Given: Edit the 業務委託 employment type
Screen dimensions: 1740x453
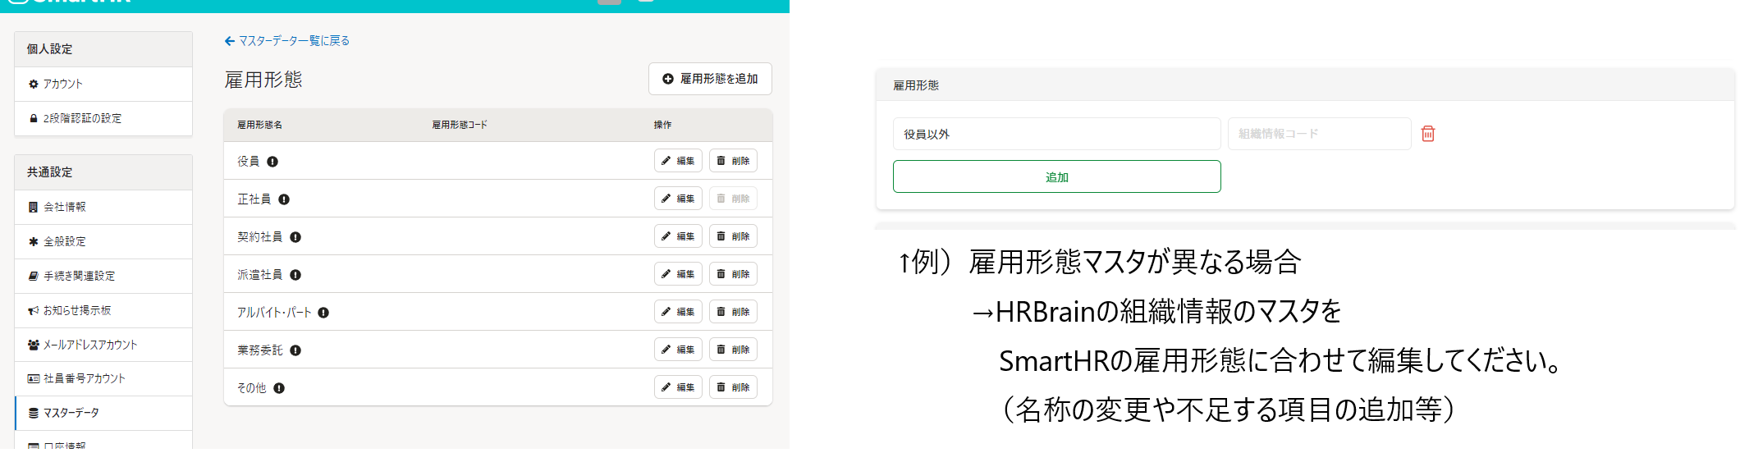Looking at the screenshot, I should click(x=678, y=350).
